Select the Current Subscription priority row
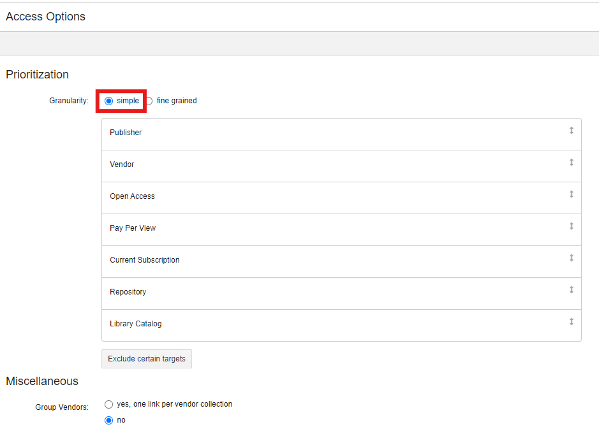Viewport: 599px width, 436px height. (341, 261)
